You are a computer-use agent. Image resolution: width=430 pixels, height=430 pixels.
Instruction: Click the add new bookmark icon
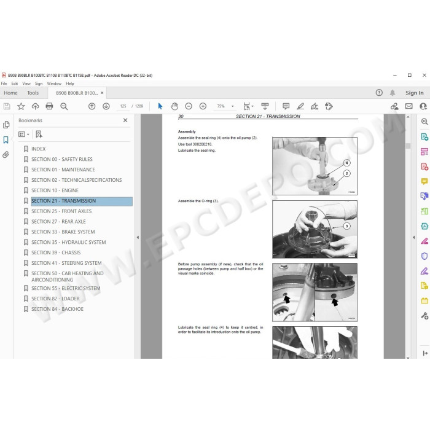[39, 134]
